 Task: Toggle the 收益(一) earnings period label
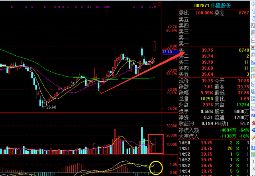[x=187, y=124]
